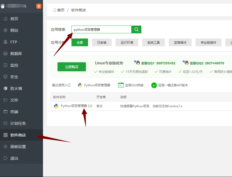Open the 防火墙 (Firewall) section

[15, 88]
